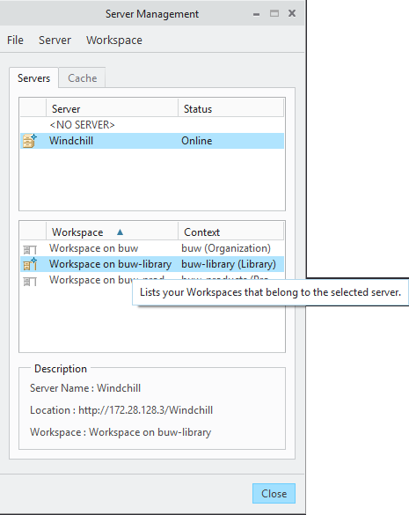Viewport: 409px width, 515px height.
Task: Sort by the Status column header
Action: pos(230,108)
